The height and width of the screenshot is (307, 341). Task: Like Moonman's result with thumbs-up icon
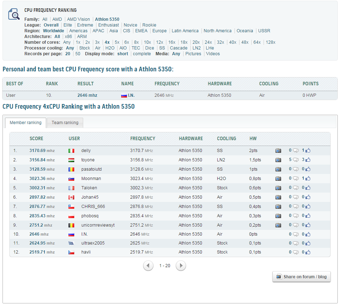[308, 179]
